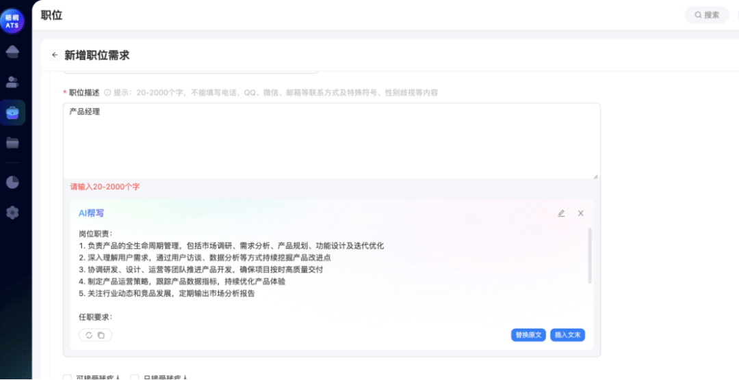Tick the 可接受残疾人 checkbox
Screen dimensions: 739x380
pyautogui.click(x=67, y=377)
